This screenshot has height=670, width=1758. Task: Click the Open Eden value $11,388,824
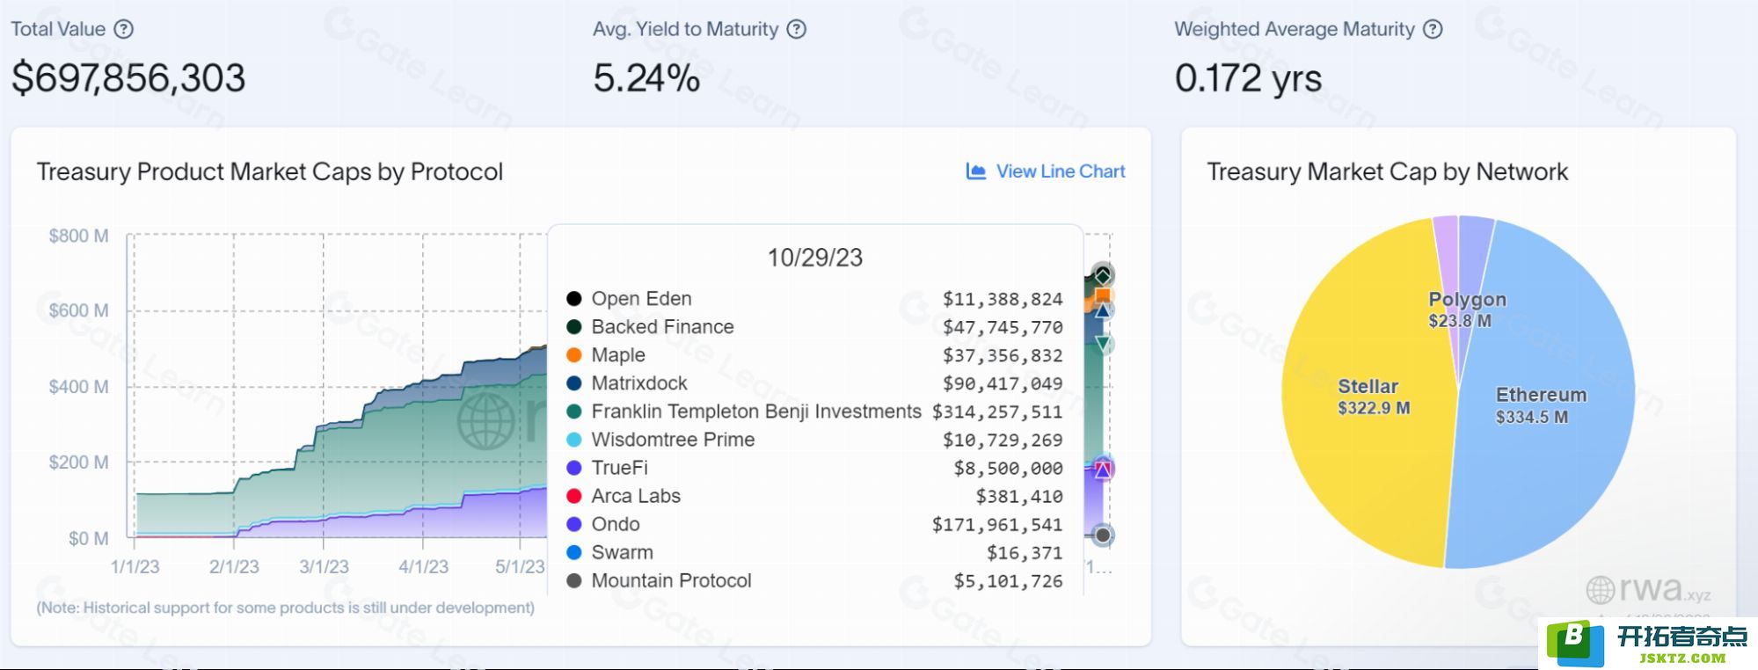tap(1003, 299)
